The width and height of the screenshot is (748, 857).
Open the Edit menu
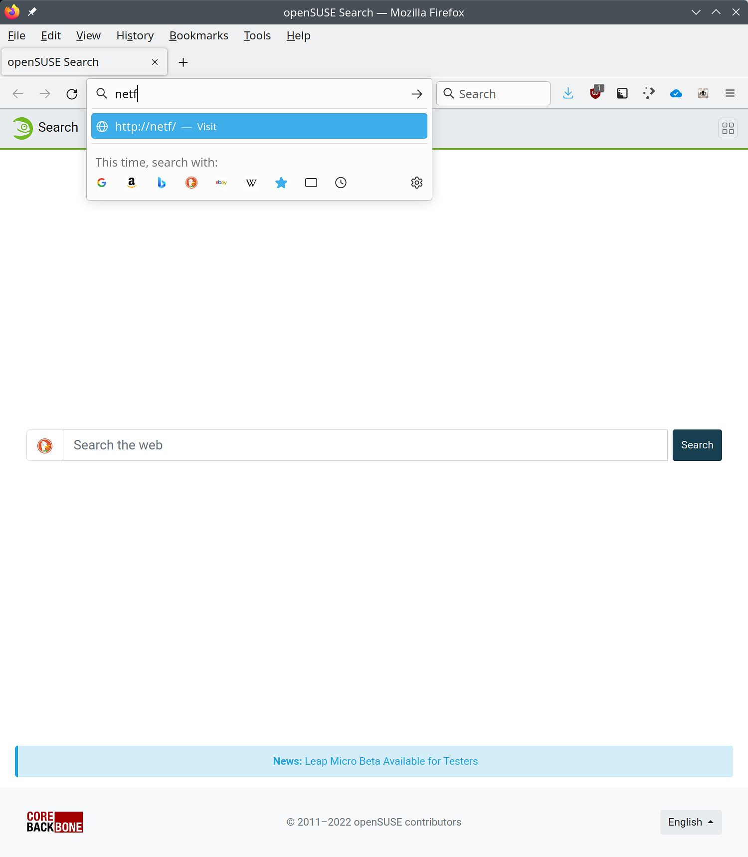[51, 36]
